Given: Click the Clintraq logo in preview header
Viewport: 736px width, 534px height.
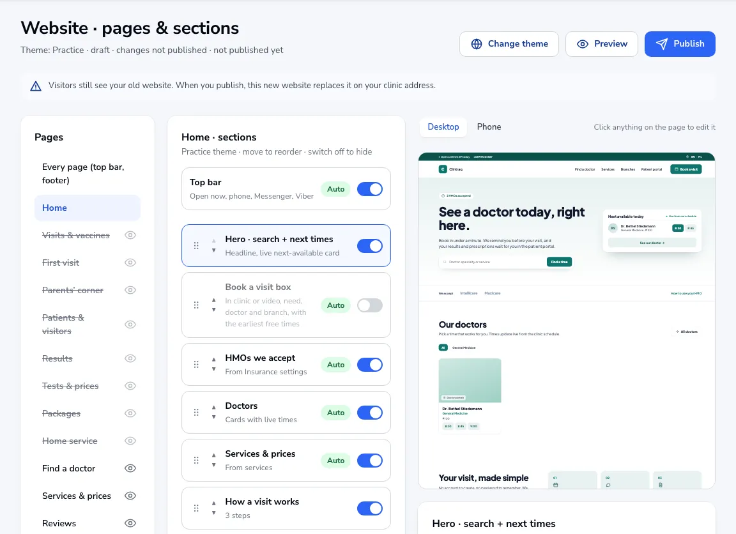Looking at the screenshot, I should [x=450, y=169].
